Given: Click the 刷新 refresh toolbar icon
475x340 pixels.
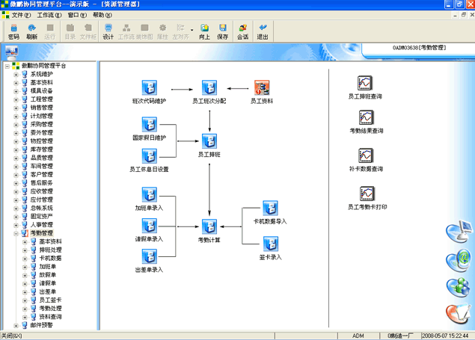Looking at the screenshot, I should tap(31, 31).
